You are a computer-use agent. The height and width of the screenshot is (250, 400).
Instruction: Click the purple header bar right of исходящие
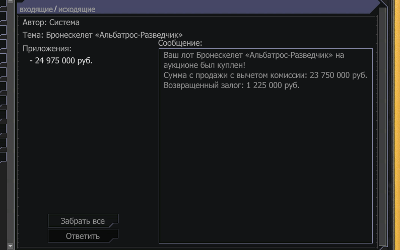point(235,7)
